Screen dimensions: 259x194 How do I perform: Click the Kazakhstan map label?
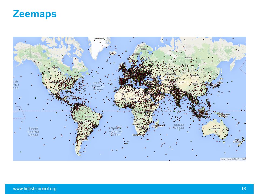point(171,74)
